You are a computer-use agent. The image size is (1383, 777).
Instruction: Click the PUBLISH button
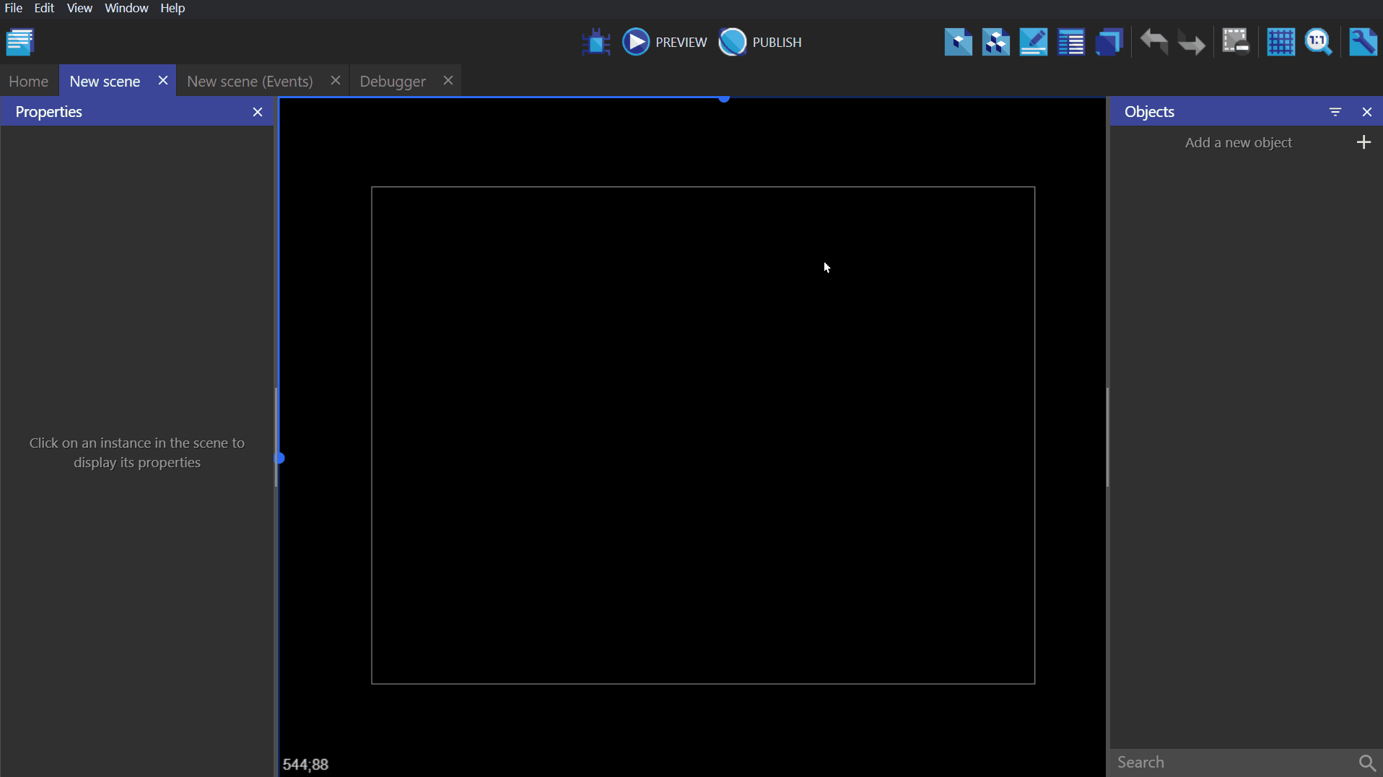pyautogui.click(x=761, y=42)
